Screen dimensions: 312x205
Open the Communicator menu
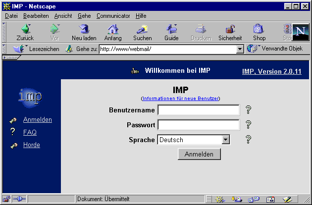(x=113, y=16)
